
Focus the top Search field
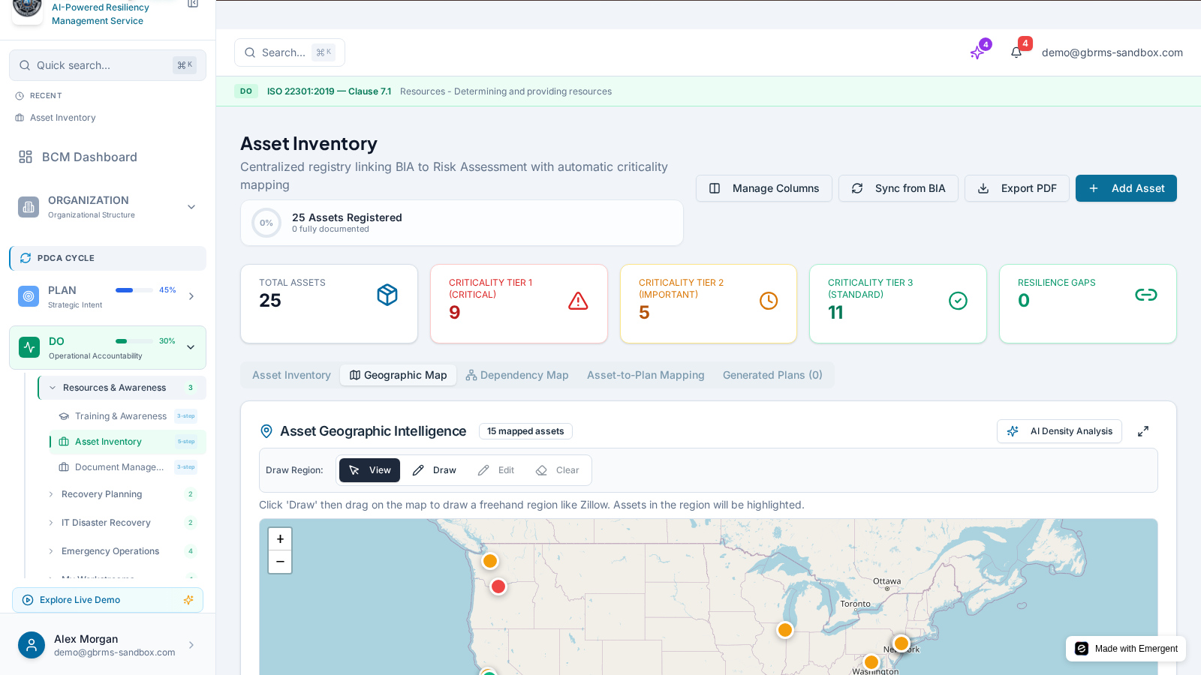(290, 52)
